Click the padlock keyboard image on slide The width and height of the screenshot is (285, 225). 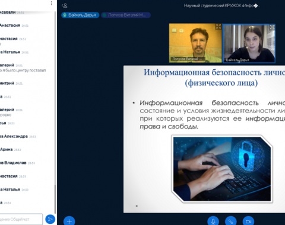222,169
